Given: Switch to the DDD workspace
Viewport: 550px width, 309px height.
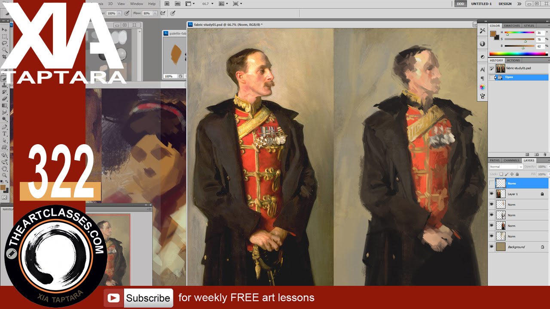Looking at the screenshot, I should click(461, 3).
